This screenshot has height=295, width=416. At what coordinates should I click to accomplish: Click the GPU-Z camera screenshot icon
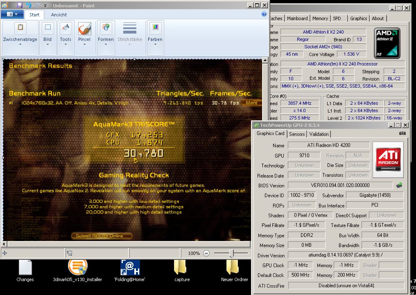[x=402, y=133]
